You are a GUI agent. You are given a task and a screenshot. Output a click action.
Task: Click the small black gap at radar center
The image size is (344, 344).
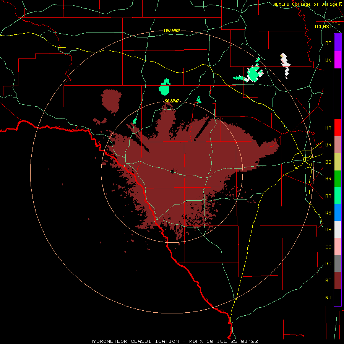coord(173,171)
